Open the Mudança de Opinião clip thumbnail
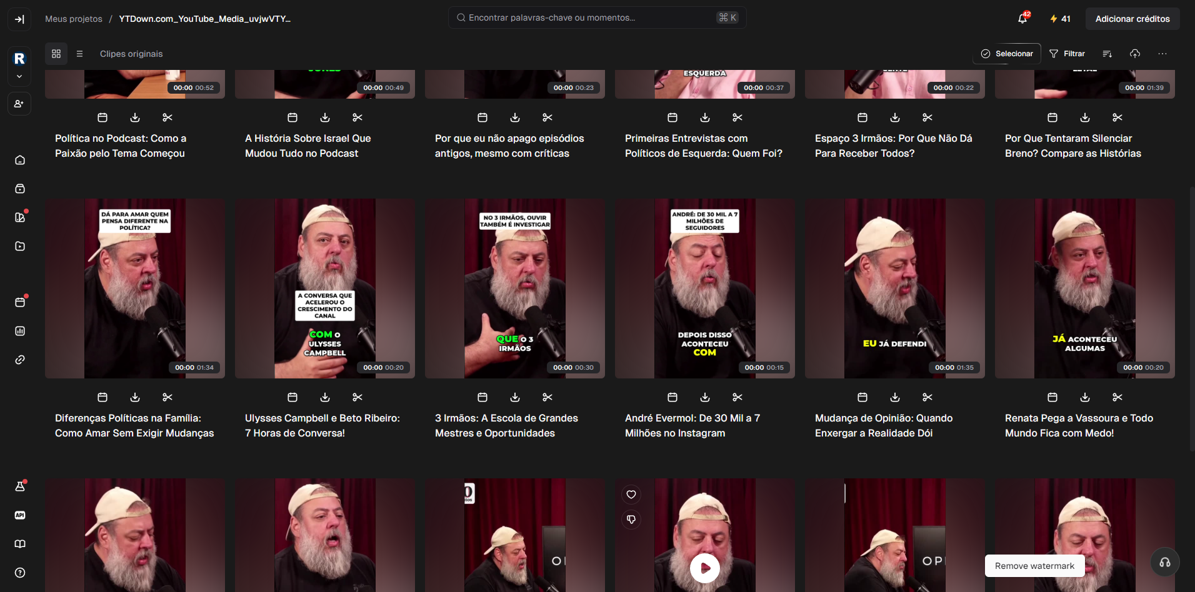This screenshot has width=1195, height=592. pyautogui.click(x=895, y=289)
